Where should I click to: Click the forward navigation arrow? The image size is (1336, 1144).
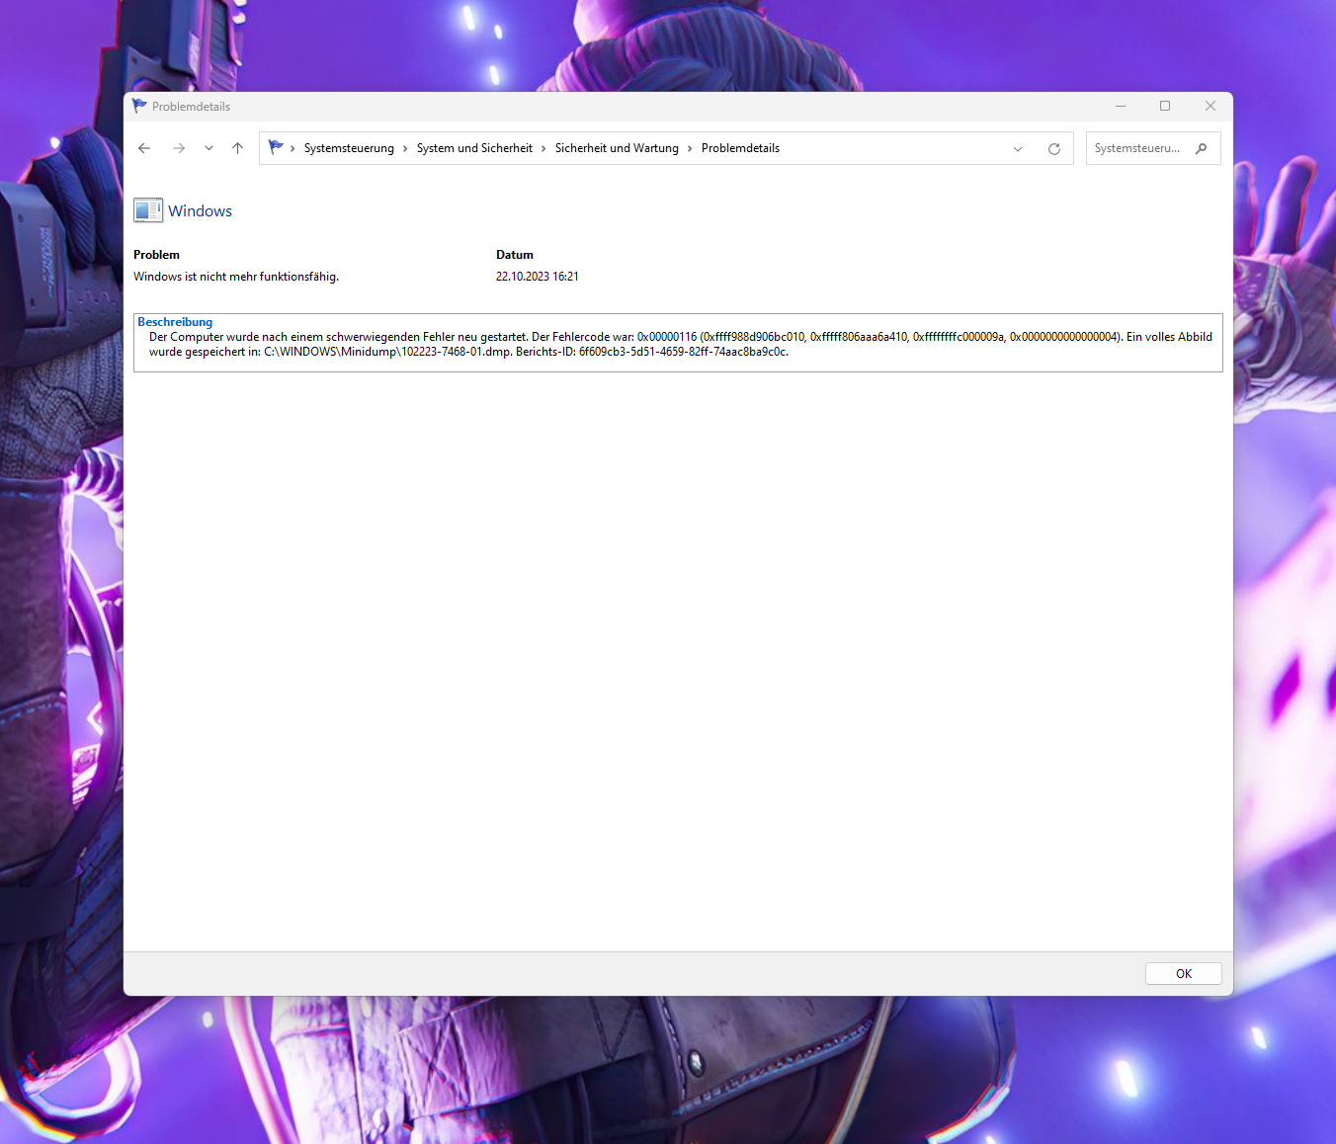coord(179,148)
